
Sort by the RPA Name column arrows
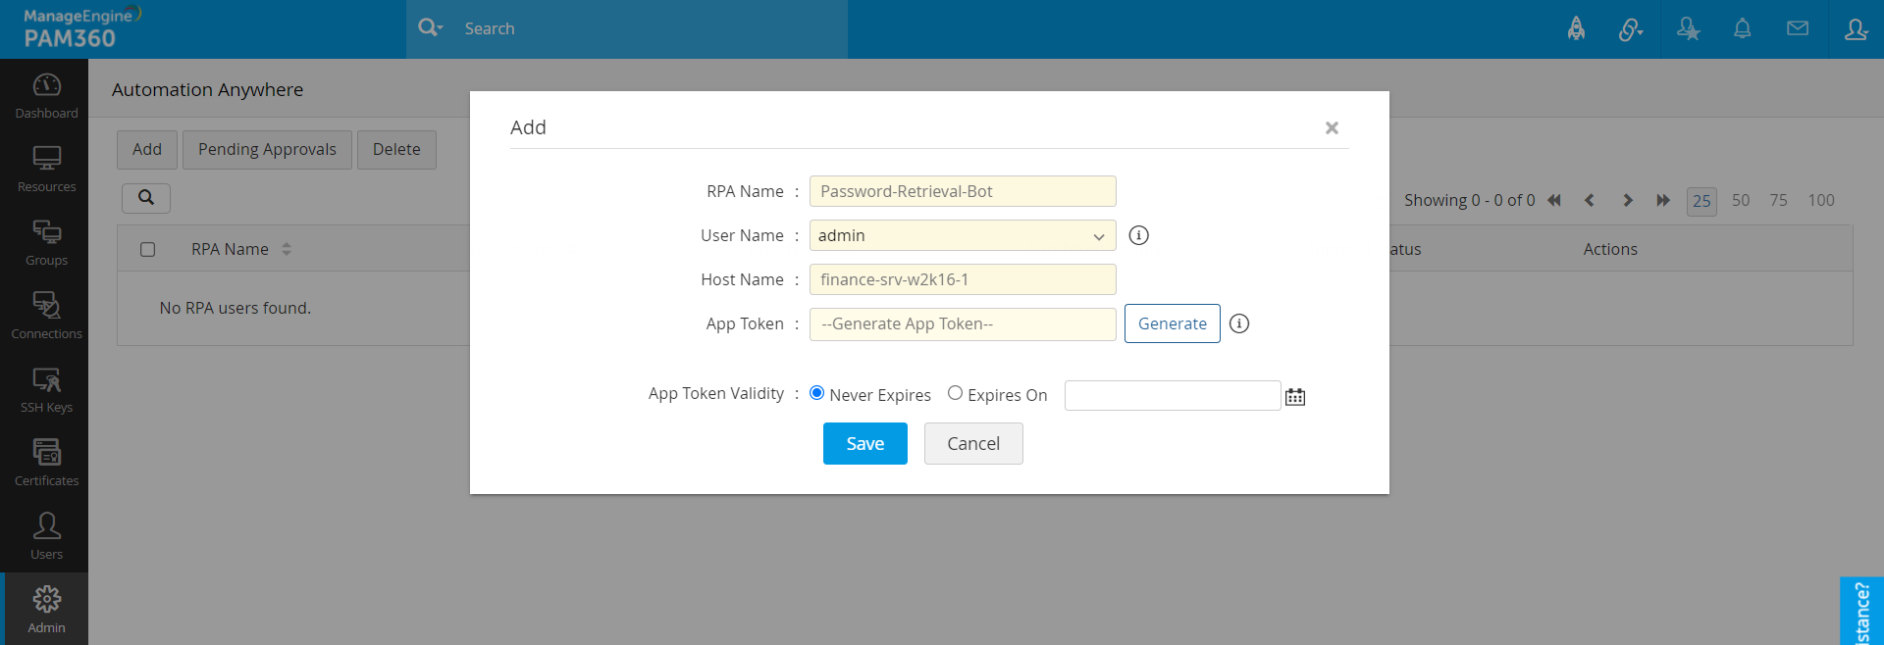pyautogui.click(x=287, y=249)
